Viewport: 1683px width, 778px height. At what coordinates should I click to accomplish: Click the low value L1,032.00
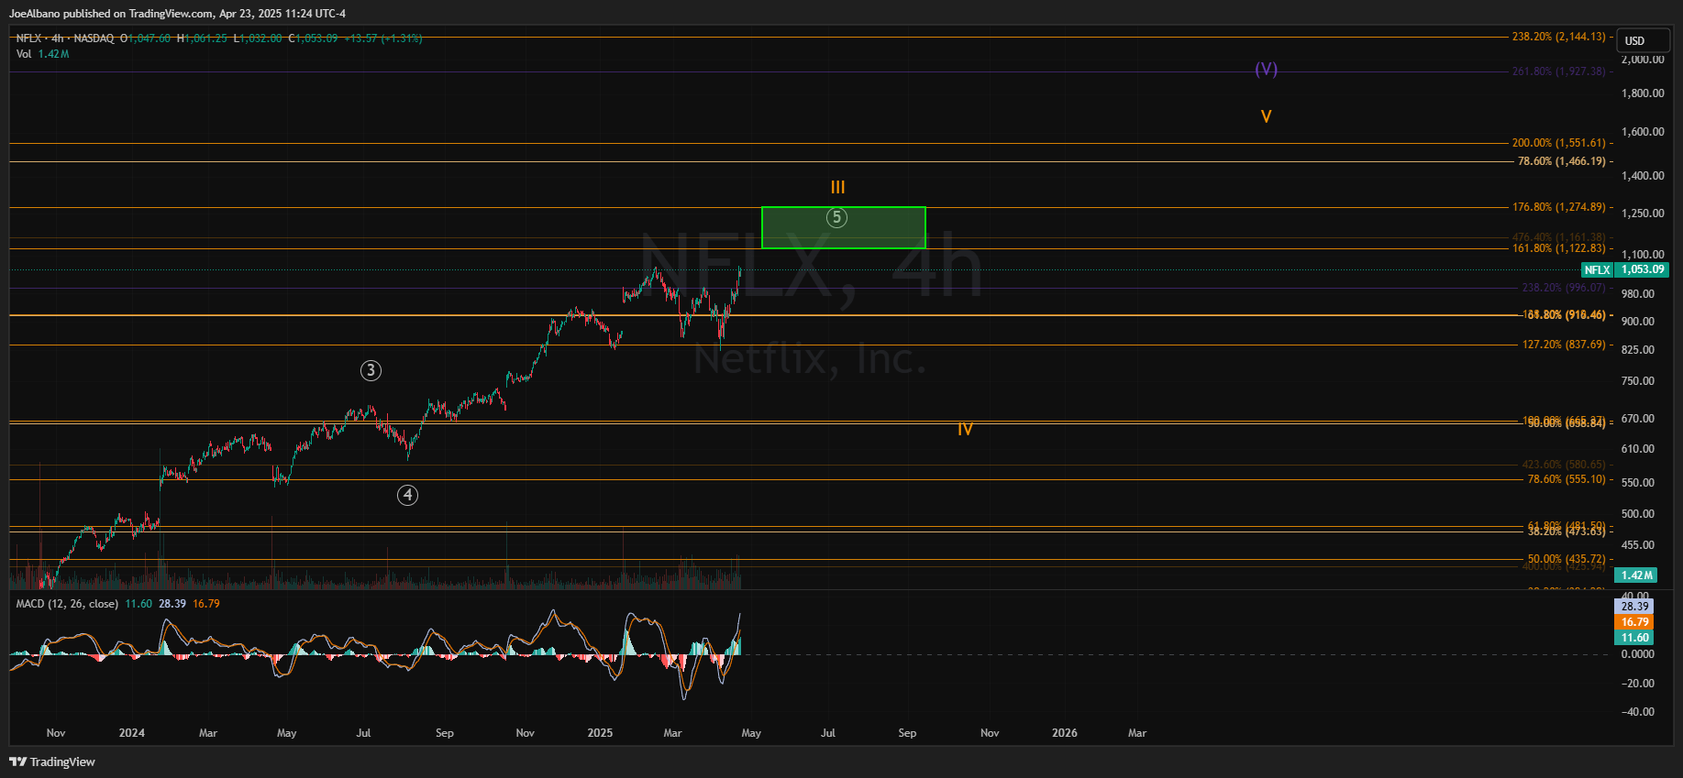pos(258,38)
